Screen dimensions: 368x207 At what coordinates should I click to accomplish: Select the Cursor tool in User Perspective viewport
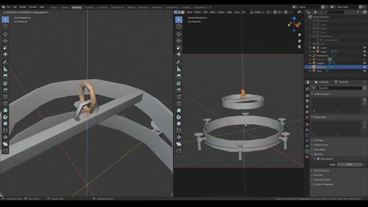pos(5,26)
